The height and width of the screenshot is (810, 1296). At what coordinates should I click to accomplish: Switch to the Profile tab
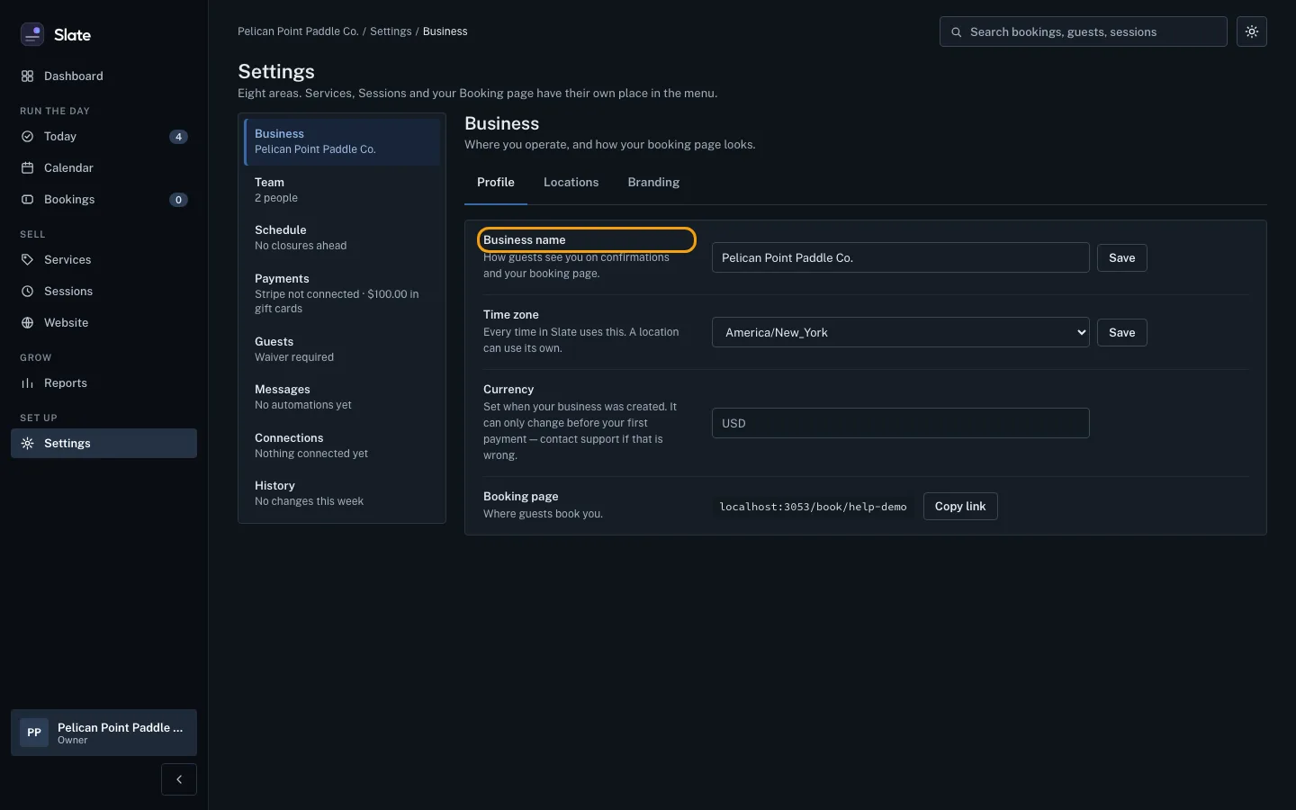tap(496, 183)
